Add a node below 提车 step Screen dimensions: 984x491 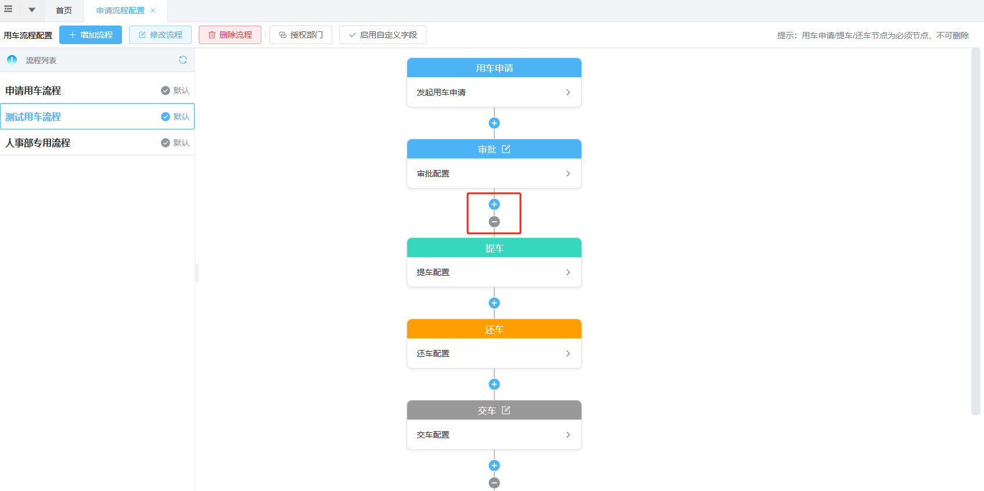pos(494,303)
